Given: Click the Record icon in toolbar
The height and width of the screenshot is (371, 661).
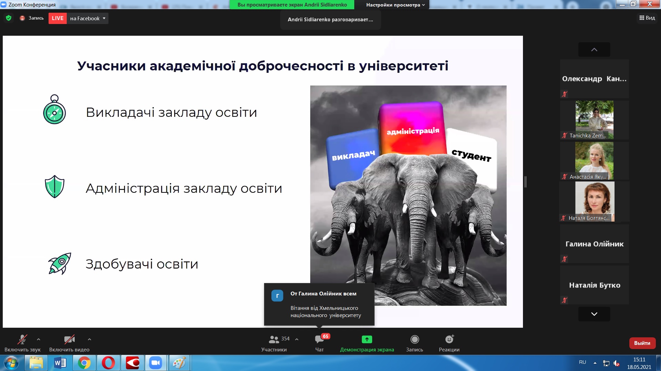Looking at the screenshot, I should pyautogui.click(x=415, y=340).
